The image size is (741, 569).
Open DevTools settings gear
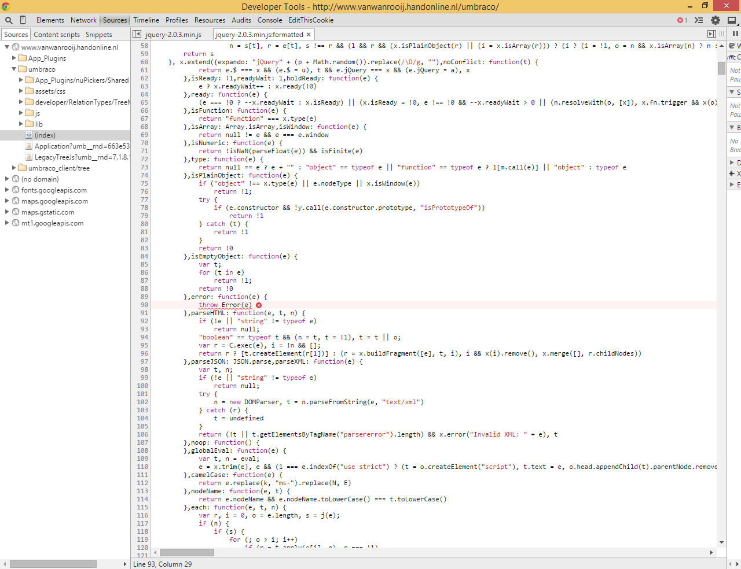[716, 20]
